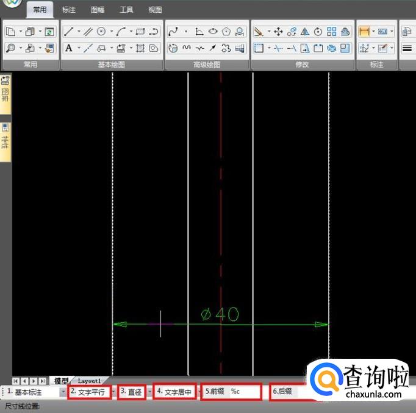Open the 工具 ribbon tab
Viewport: 416px width, 413px height.
[x=126, y=10]
